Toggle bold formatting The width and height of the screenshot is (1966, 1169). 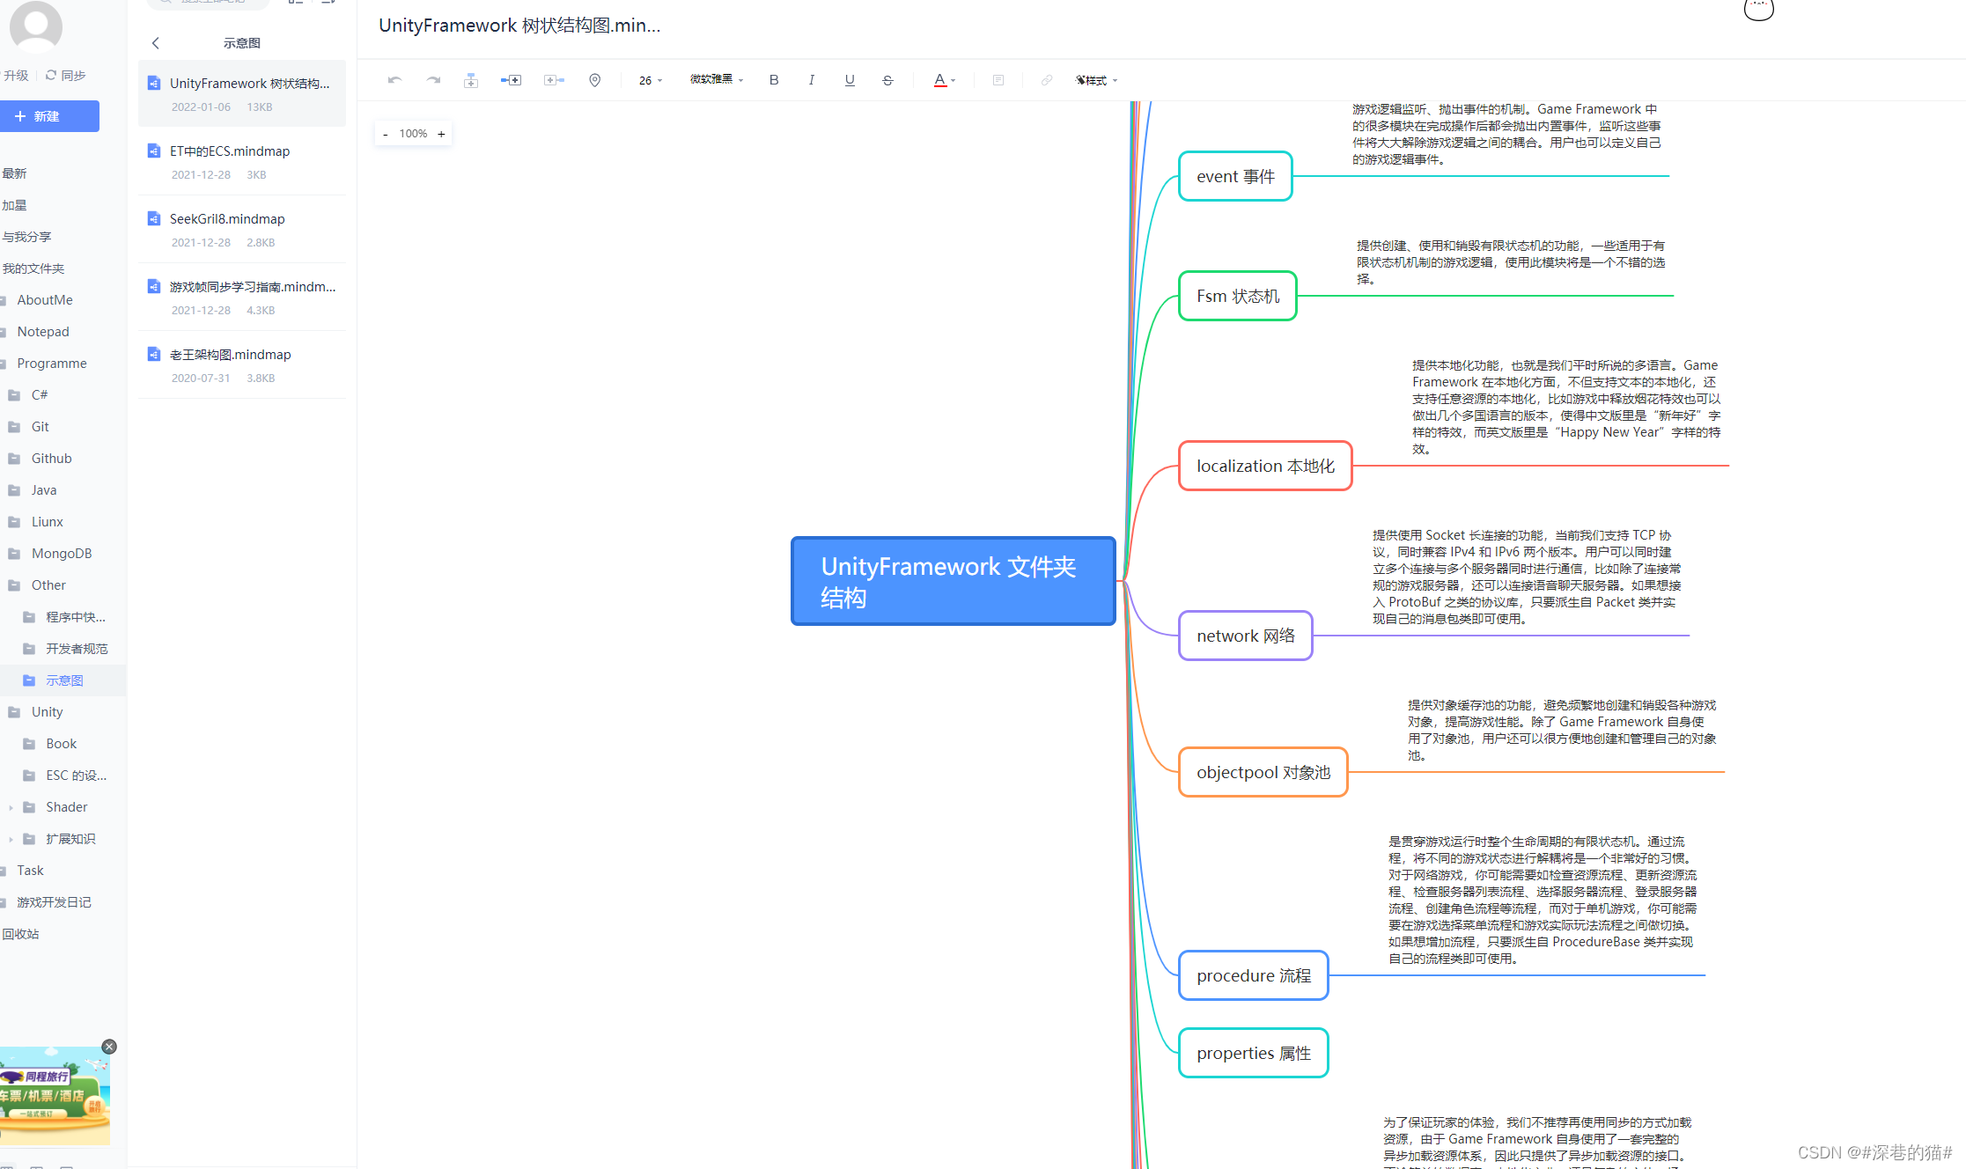[774, 80]
